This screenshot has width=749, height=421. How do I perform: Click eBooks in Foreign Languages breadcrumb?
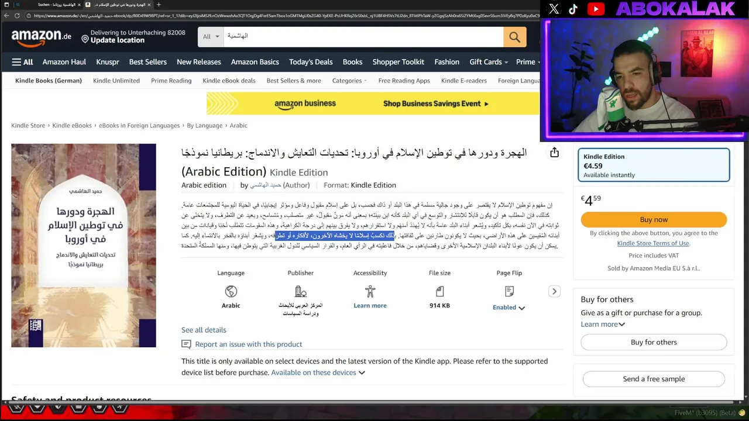(139, 126)
